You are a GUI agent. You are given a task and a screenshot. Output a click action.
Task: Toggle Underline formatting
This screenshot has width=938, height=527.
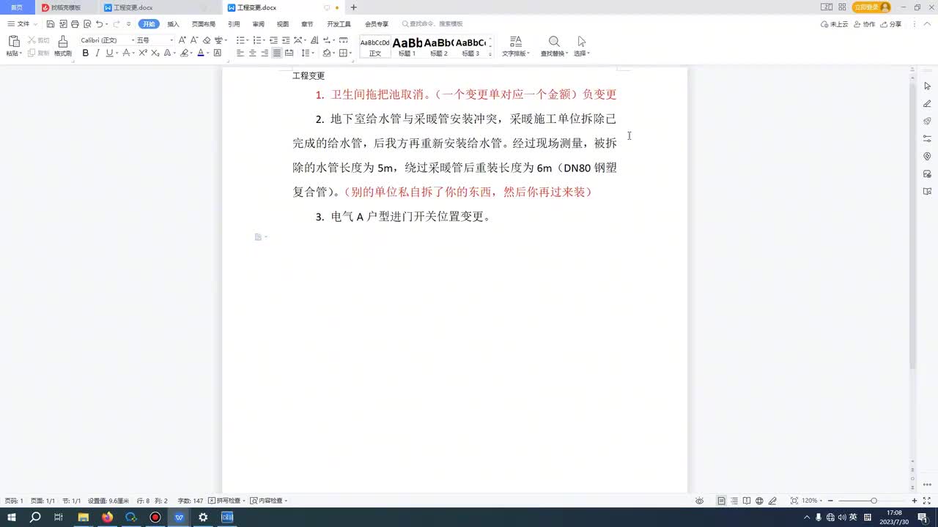click(109, 53)
